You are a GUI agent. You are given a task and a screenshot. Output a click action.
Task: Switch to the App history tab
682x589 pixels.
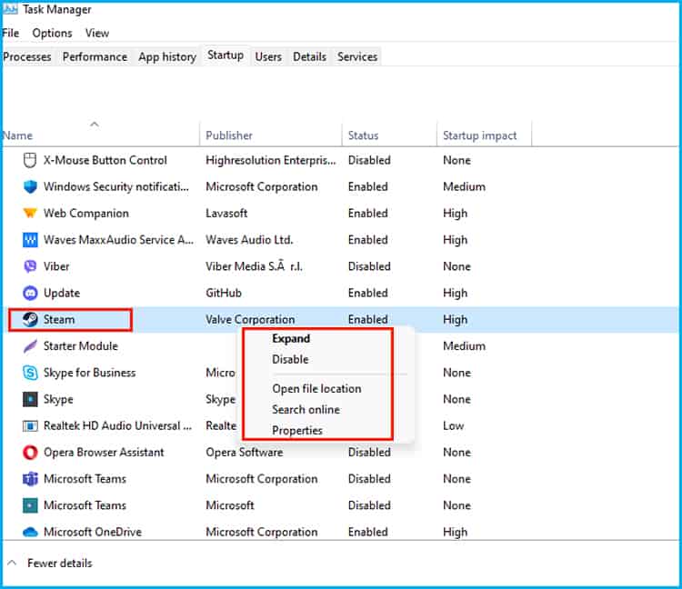tap(167, 57)
